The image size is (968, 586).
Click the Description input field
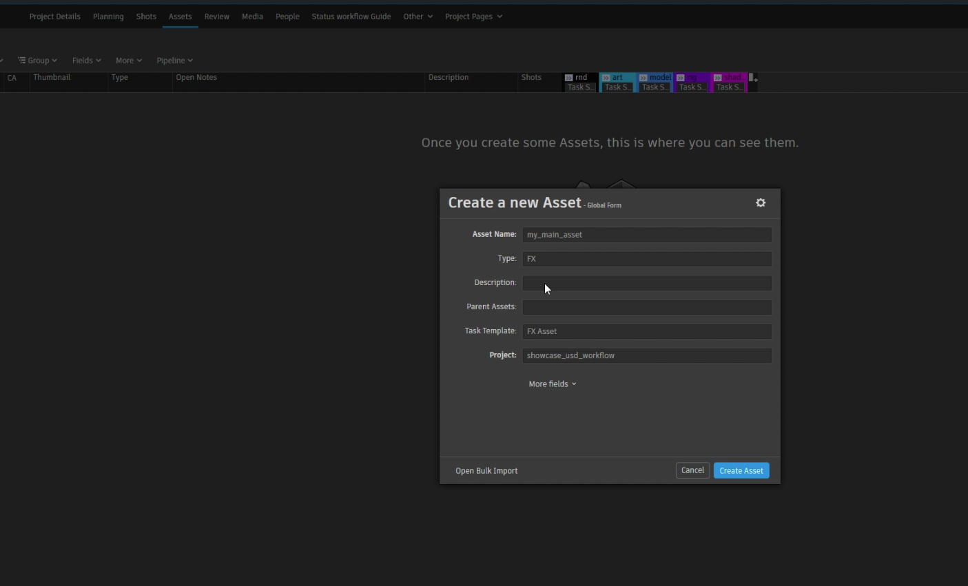[x=647, y=283]
